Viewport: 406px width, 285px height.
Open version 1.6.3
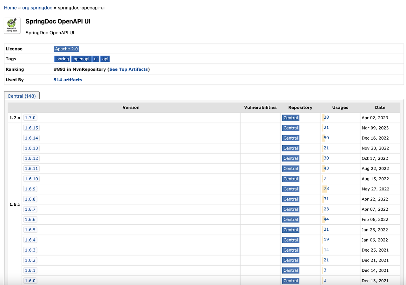(30, 250)
